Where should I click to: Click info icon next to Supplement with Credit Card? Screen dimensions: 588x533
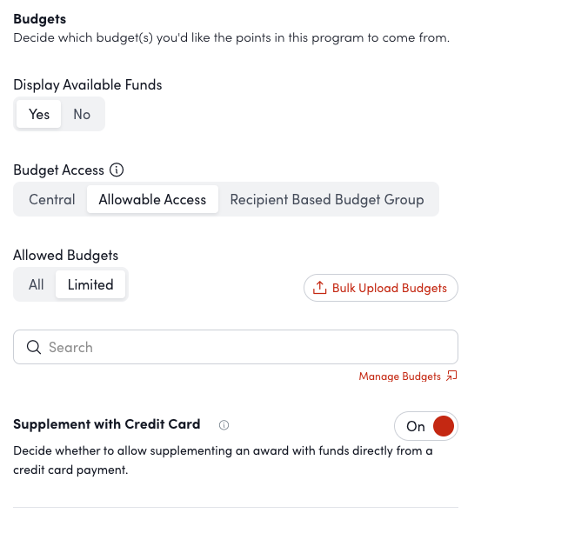[x=224, y=425]
